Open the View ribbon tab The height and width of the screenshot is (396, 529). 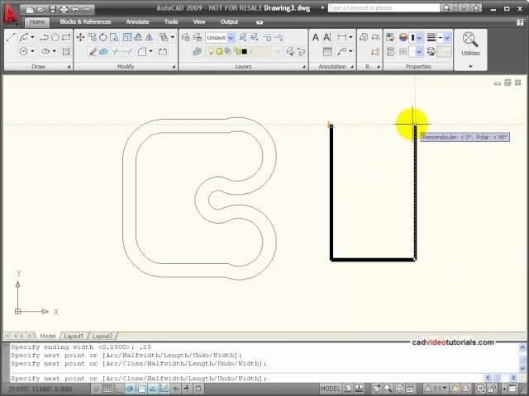(x=198, y=22)
